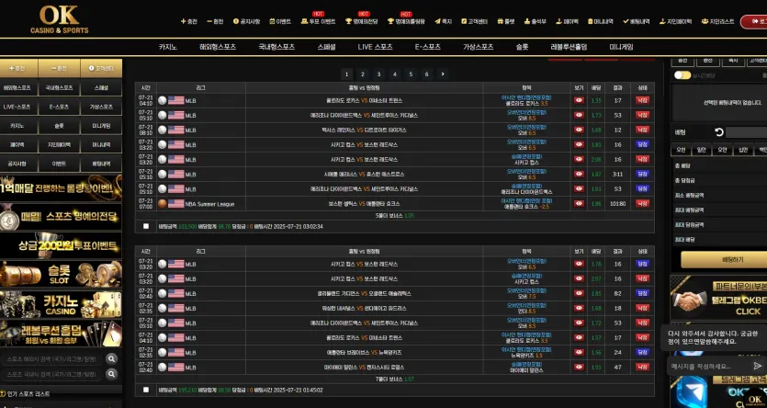
Task: Open 슬롯 SLOT banner in sidebar
Action: [61, 275]
